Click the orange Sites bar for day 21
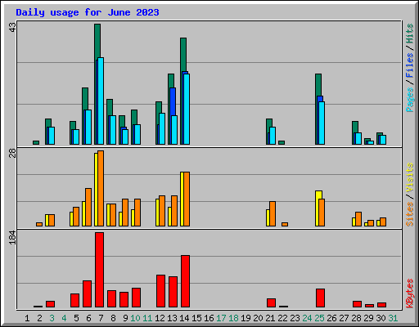This screenshot has width=419, height=327. (273, 214)
